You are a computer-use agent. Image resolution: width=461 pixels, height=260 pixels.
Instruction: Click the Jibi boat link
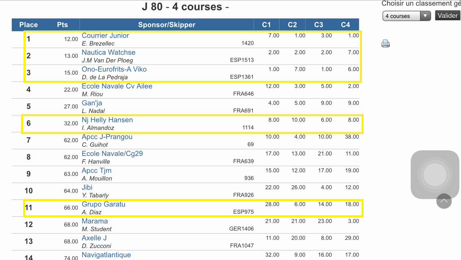pyautogui.click(x=87, y=188)
